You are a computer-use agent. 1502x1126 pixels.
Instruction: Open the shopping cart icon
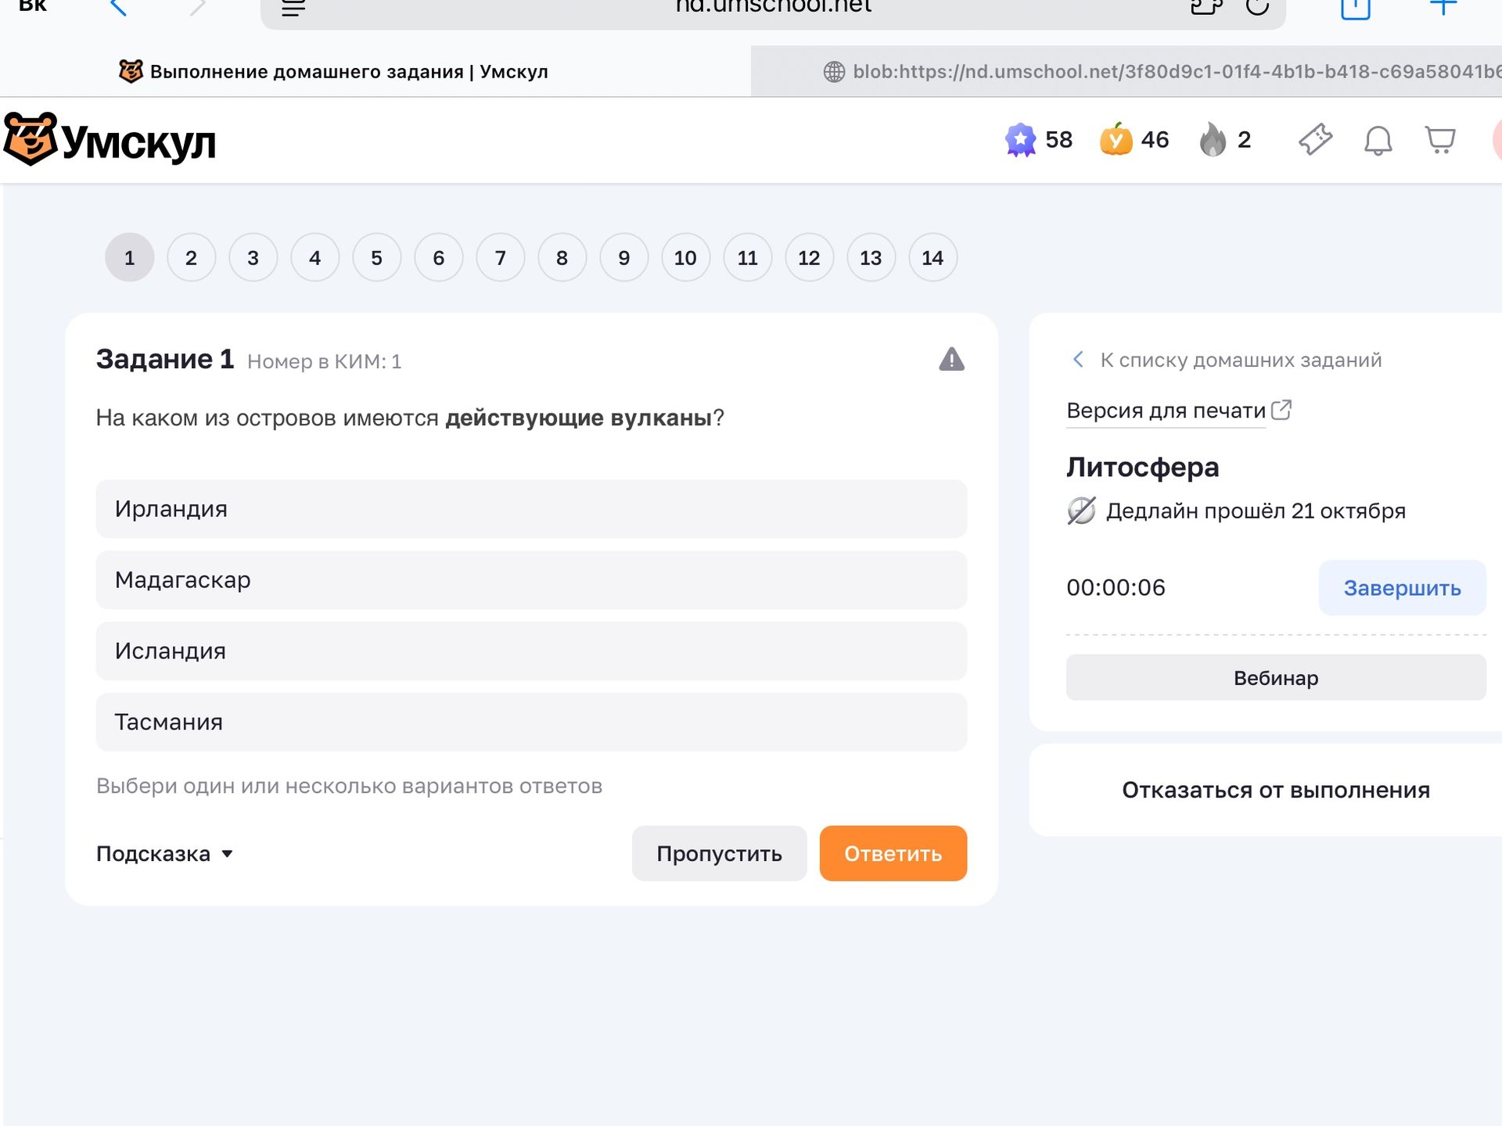coord(1440,140)
